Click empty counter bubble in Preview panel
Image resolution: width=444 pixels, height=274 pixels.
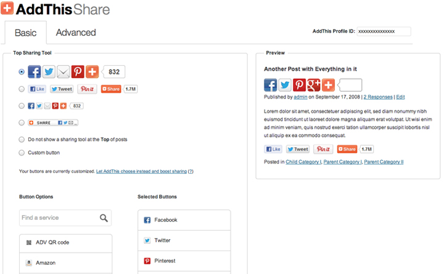coord(350,85)
